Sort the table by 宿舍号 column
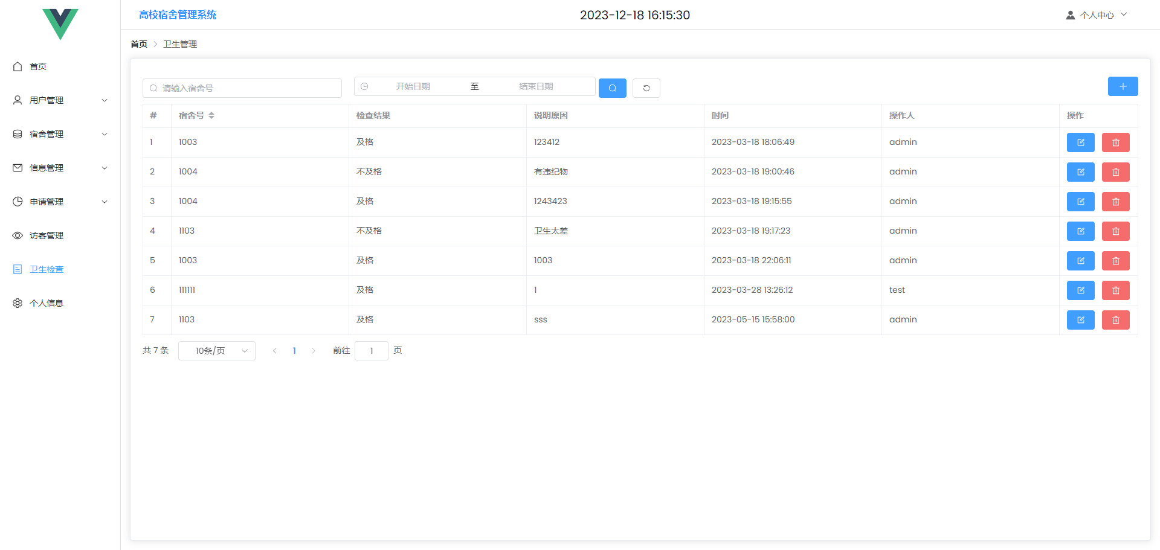Screen dimensions: 1160x550 click(211, 115)
